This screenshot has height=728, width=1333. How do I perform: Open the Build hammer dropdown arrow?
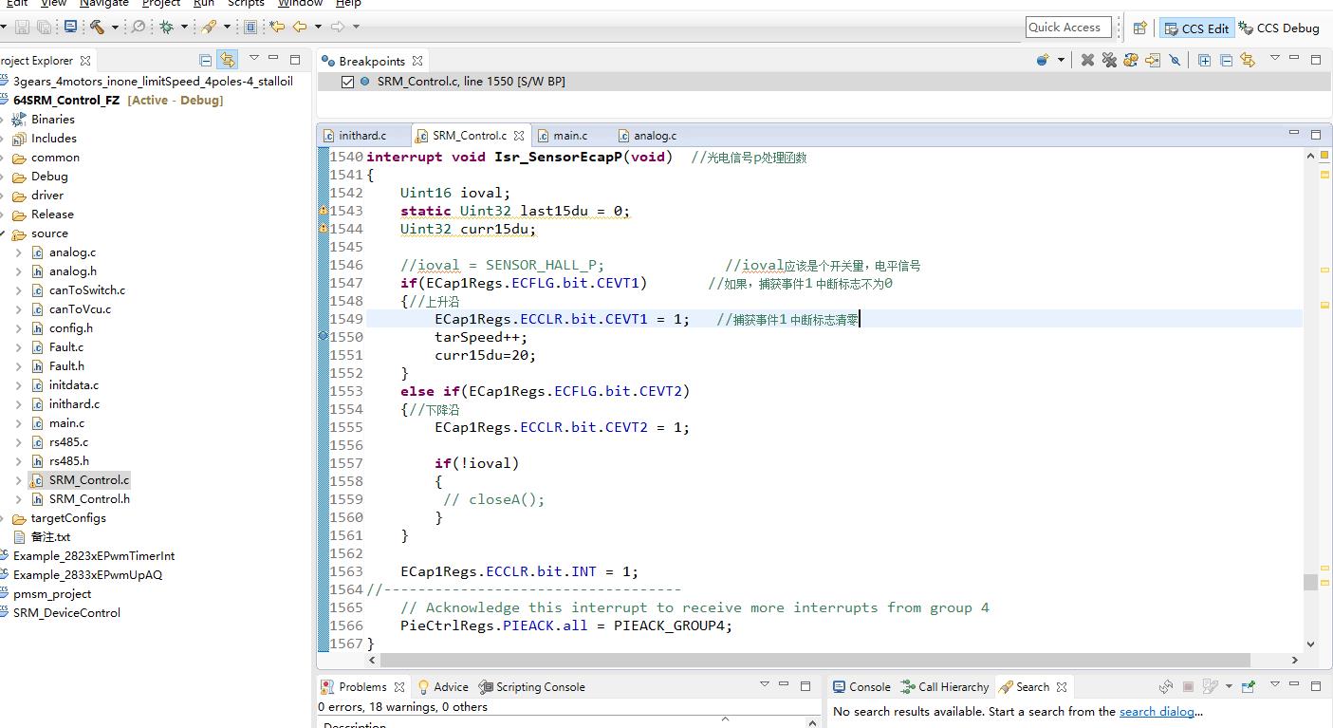click(x=115, y=27)
